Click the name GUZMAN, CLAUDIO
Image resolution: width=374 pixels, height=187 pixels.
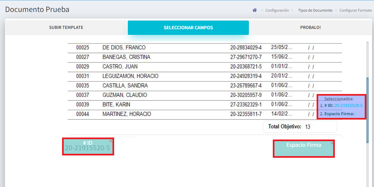[x=124, y=95]
